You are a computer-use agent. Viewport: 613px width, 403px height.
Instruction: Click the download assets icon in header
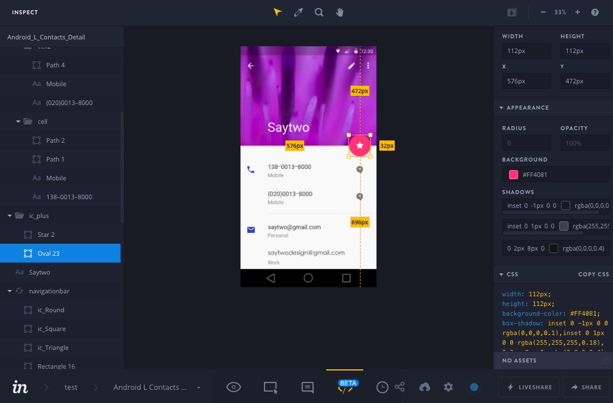click(x=512, y=13)
